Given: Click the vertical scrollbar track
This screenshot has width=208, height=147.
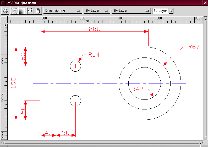Looking at the screenshot, I should point(205,79).
